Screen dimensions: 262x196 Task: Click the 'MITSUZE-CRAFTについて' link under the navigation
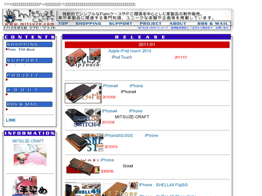pyautogui.click(x=153, y=28)
